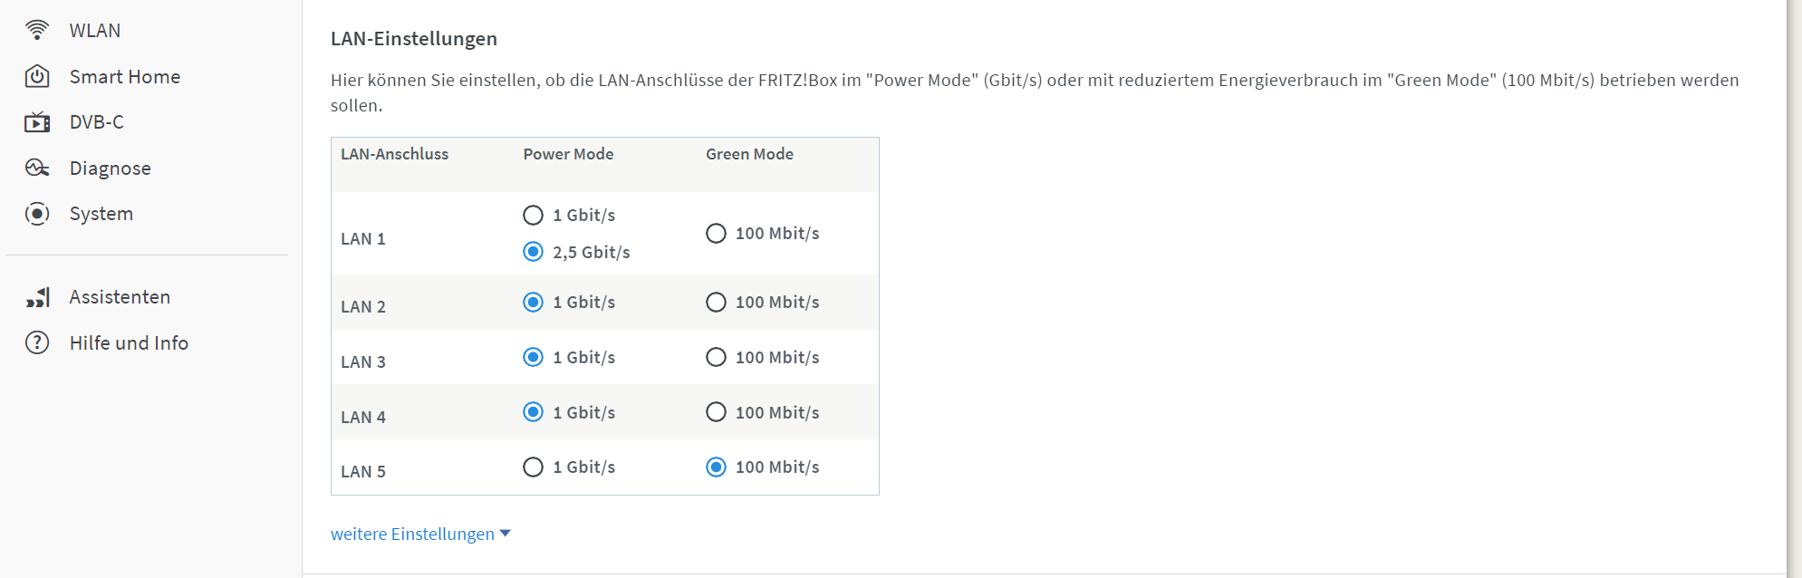This screenshot has width=1802, height=578.
Task: Set LAN 1 to 100 Mbit/s
Action: pyautogui.click(x=716, y=234)
